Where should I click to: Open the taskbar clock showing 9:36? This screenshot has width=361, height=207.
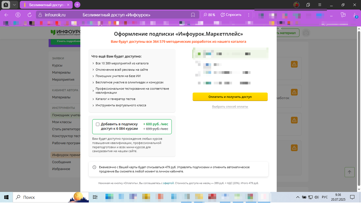pos(338,197)
